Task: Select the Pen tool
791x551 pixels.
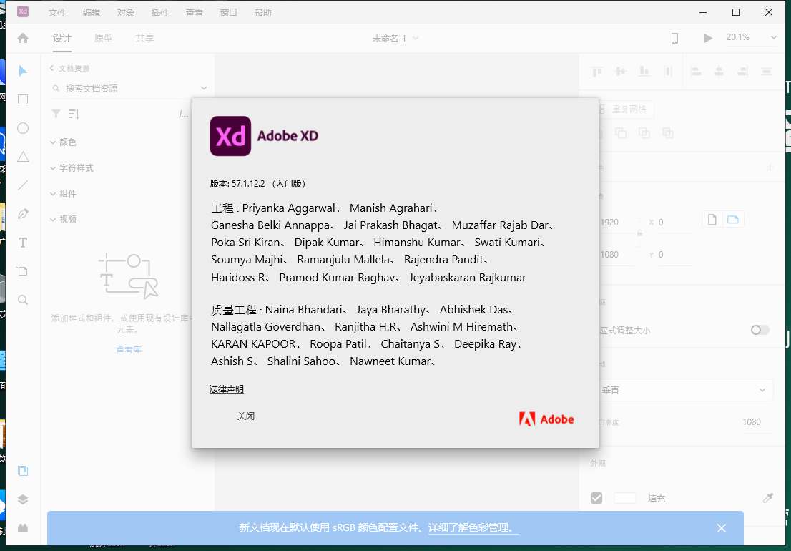Action: [x=23, y=214]
